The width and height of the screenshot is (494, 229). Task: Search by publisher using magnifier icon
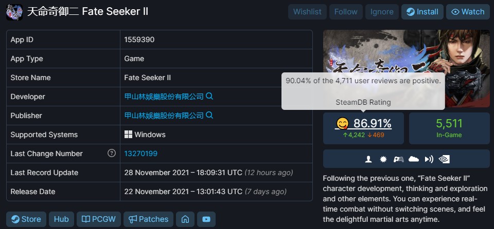(x=209, y=115)
